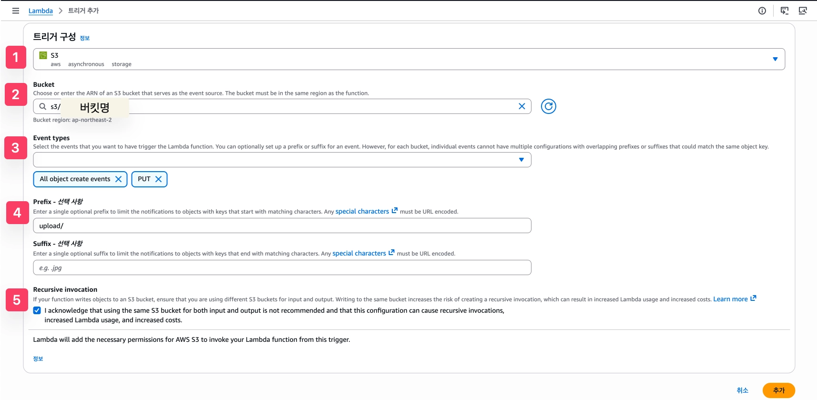Viewport: 817px width, 400px height.
Task: Click the 트리거 추가 breadcrumb text
Action: 83,10
